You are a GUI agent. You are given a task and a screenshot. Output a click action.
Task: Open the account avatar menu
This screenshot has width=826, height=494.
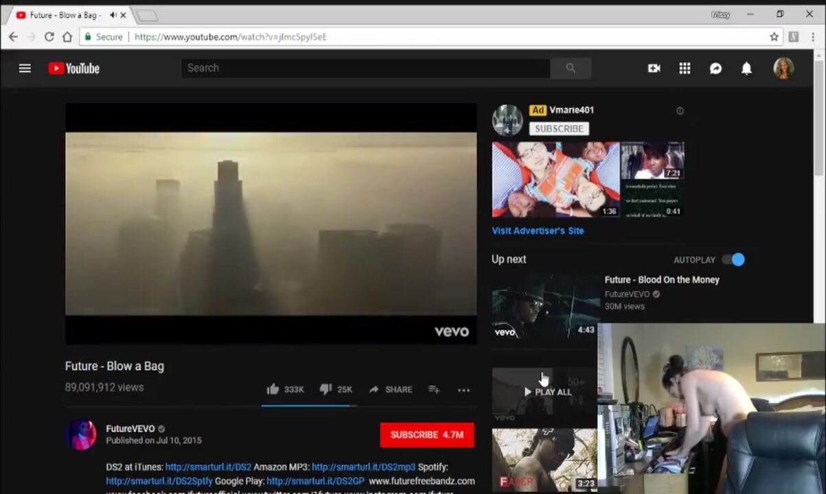pyautogui.click(x=783, y=68)
